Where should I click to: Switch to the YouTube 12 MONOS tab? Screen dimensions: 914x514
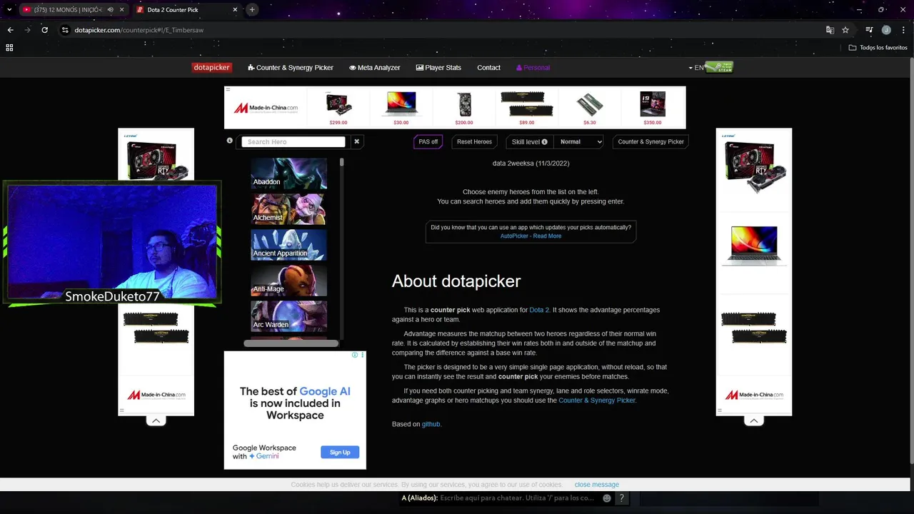tap(68, 10)
